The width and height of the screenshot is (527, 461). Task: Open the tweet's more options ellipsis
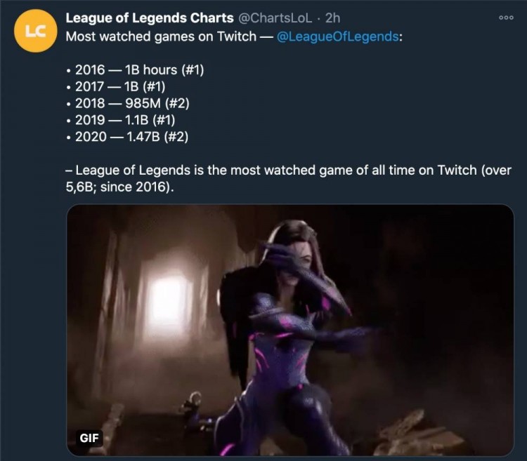click(505, 18)
